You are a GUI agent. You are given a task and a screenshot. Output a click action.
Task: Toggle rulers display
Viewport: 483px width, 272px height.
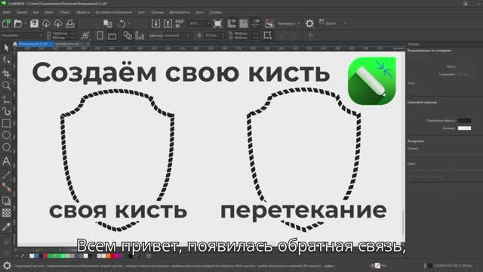(232, 23)
